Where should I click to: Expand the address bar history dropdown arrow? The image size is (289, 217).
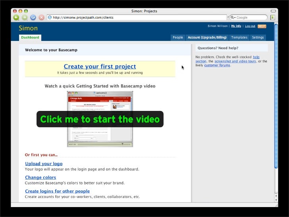(x=228, y=17)
